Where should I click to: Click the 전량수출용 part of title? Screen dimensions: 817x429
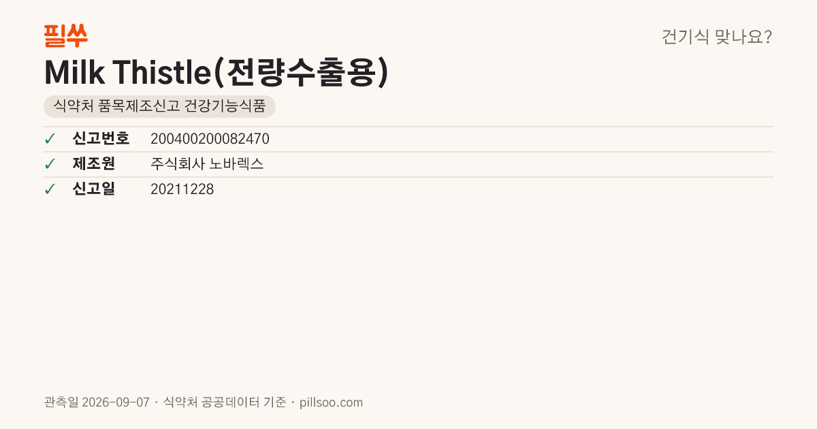pyautogui.click(x=300, y=72)
